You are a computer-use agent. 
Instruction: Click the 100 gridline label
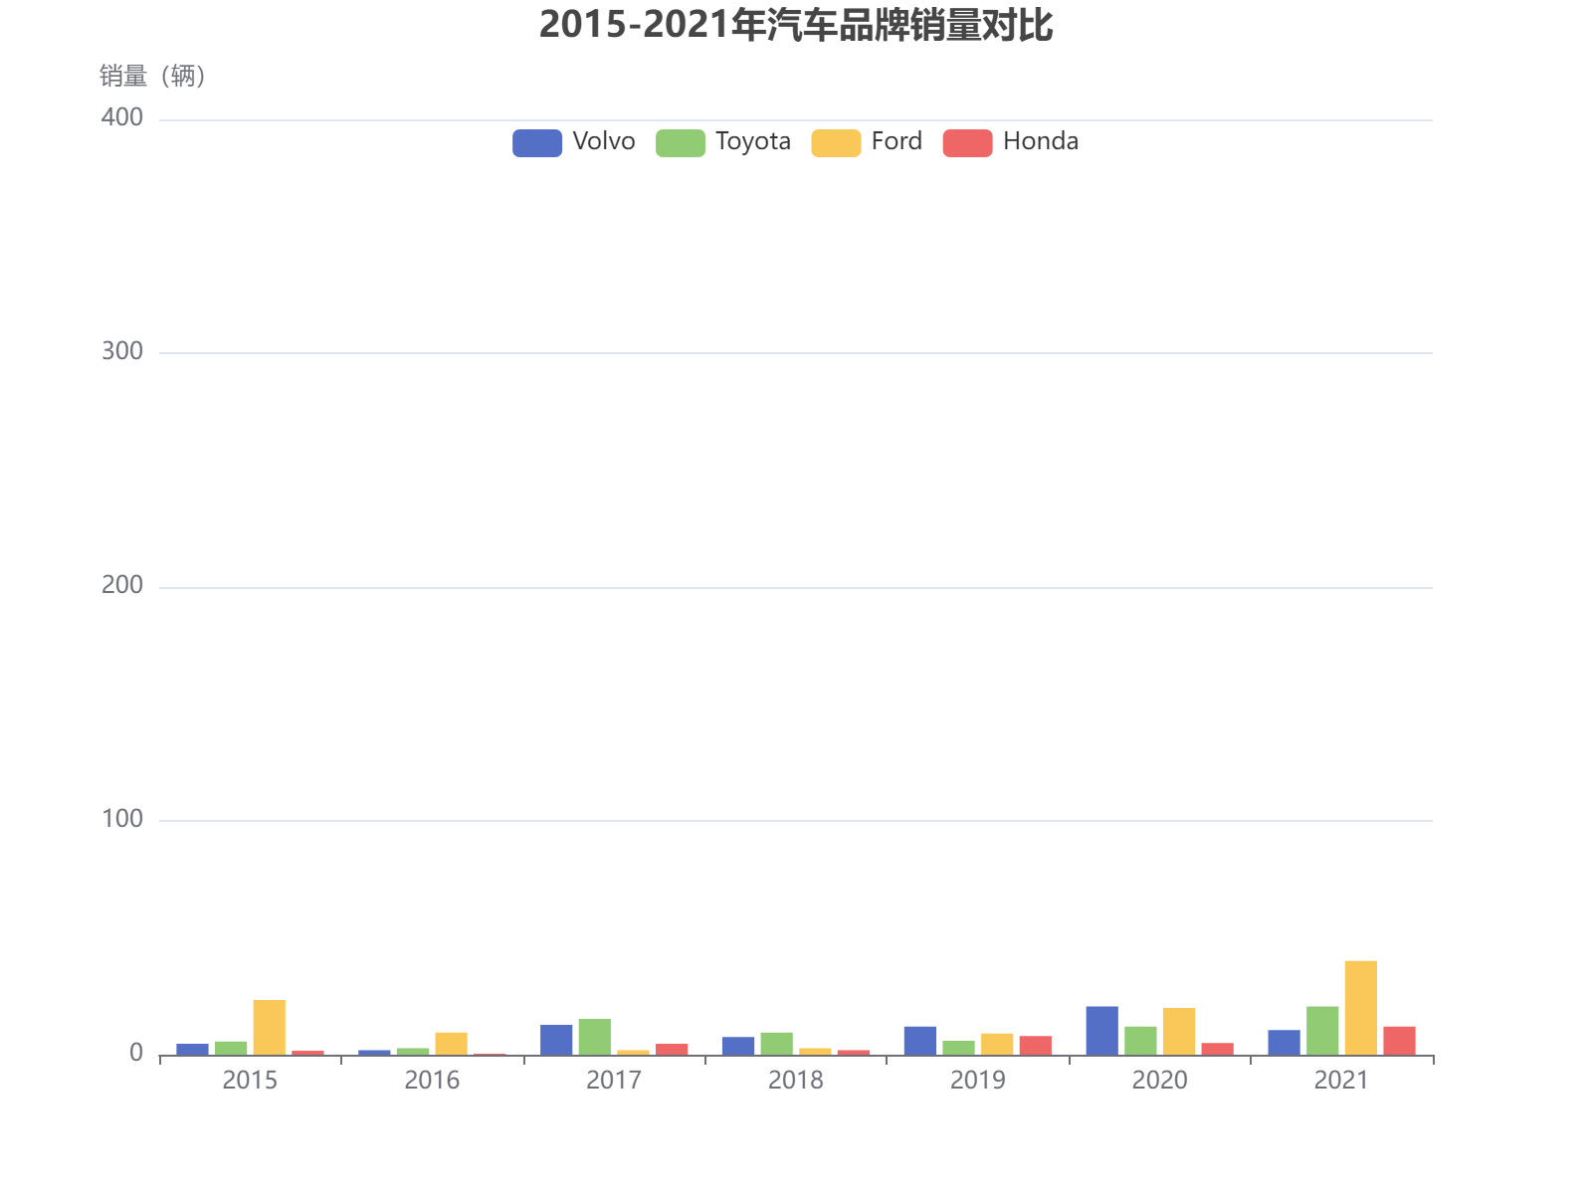coord(125,818)
